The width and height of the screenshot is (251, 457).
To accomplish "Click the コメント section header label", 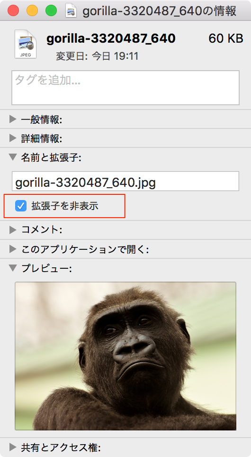I will coord(42,230).
